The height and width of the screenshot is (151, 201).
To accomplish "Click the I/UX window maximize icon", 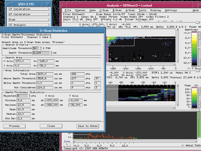I will (48, 4).
